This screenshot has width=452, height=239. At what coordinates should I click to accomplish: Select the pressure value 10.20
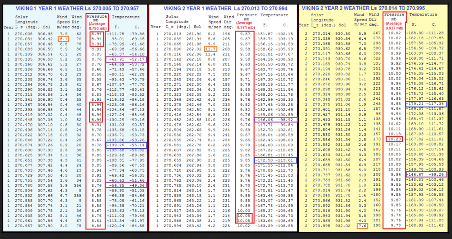(393, 139)
